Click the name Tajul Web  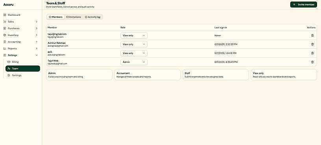(x=53, y=61)
